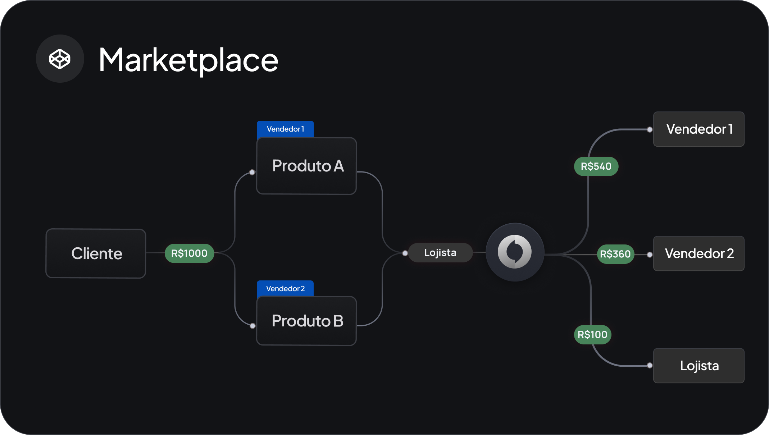
Task: Click the R$360 amount badge
Action: pyautogui.click(x=615, y=254)
